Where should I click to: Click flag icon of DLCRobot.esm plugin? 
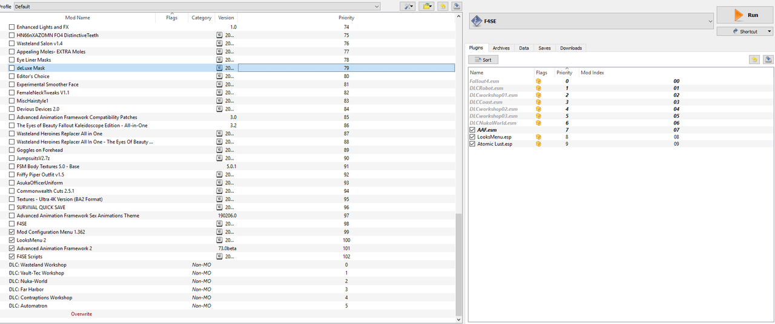click(538, 88)
